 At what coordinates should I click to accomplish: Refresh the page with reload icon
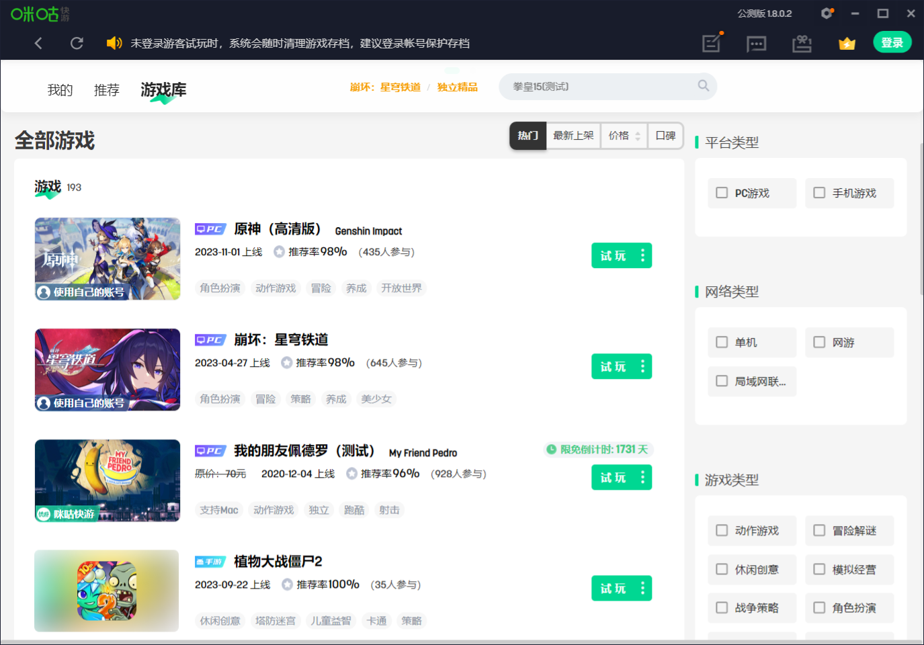point(77,43)
